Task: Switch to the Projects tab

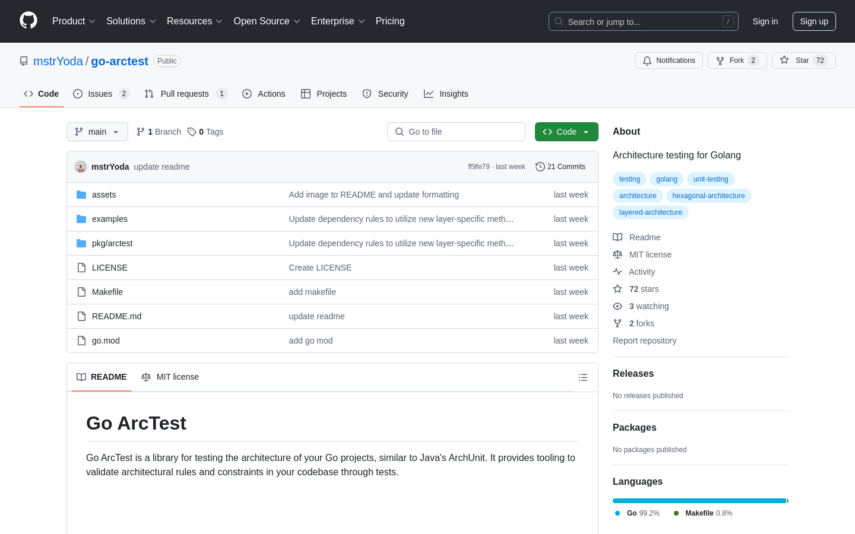Action: (324, 94)
